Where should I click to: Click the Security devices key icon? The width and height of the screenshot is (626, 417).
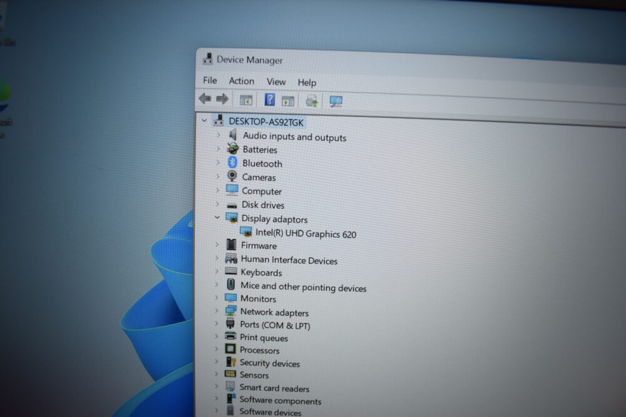tap(231, 361)
